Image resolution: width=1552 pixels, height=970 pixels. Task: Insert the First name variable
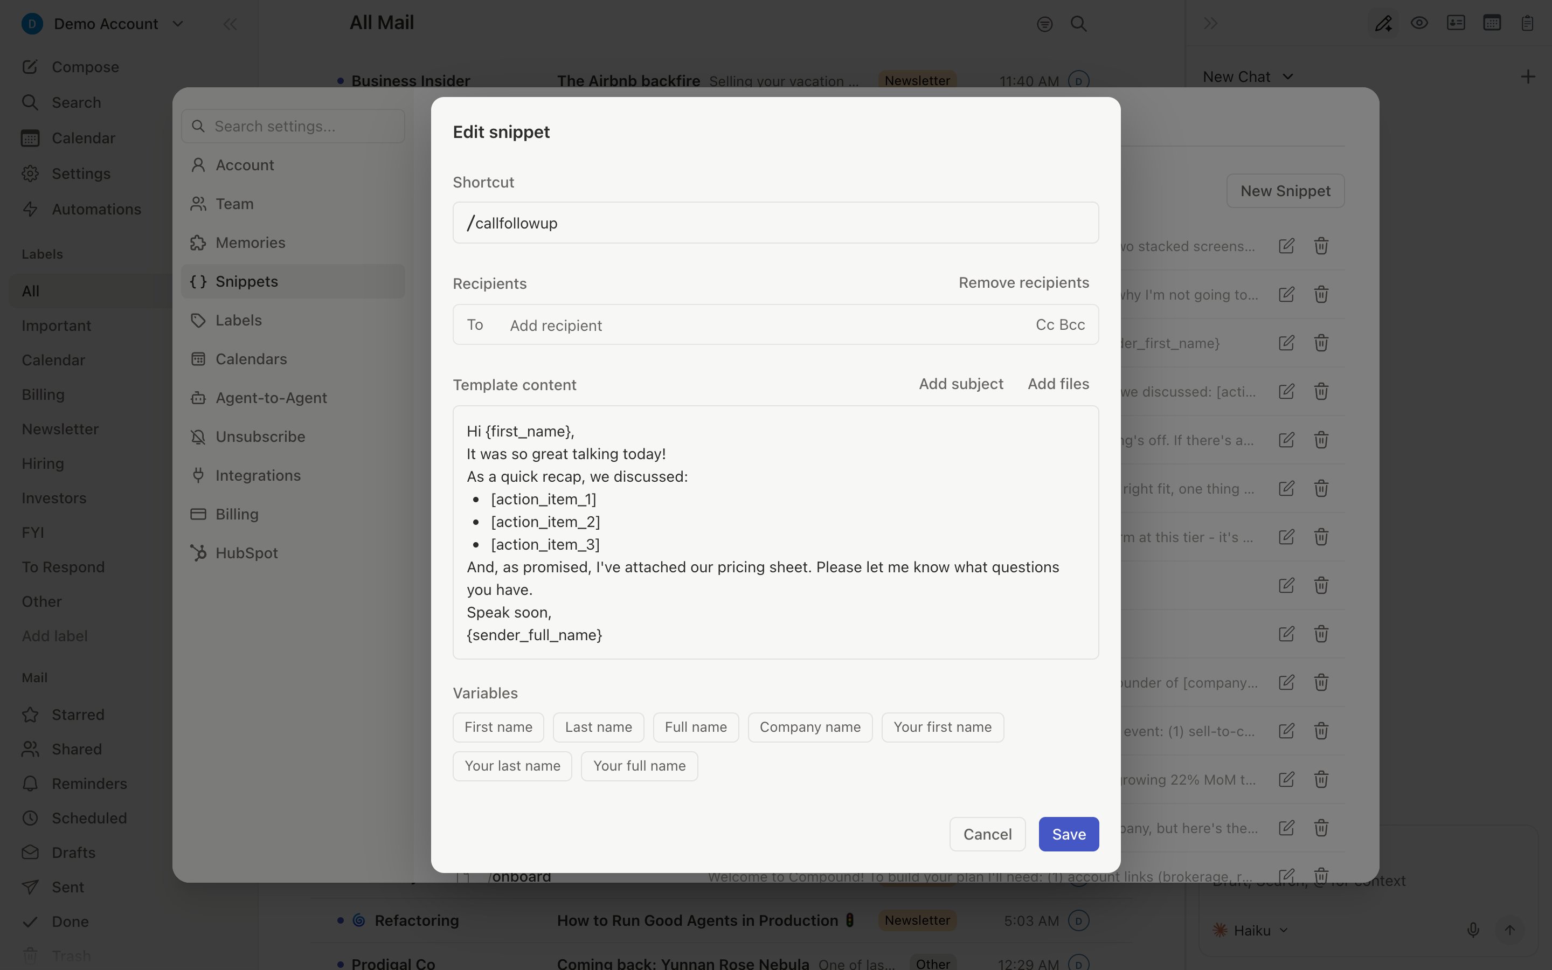pyautogui.click(x=498, y=727)
